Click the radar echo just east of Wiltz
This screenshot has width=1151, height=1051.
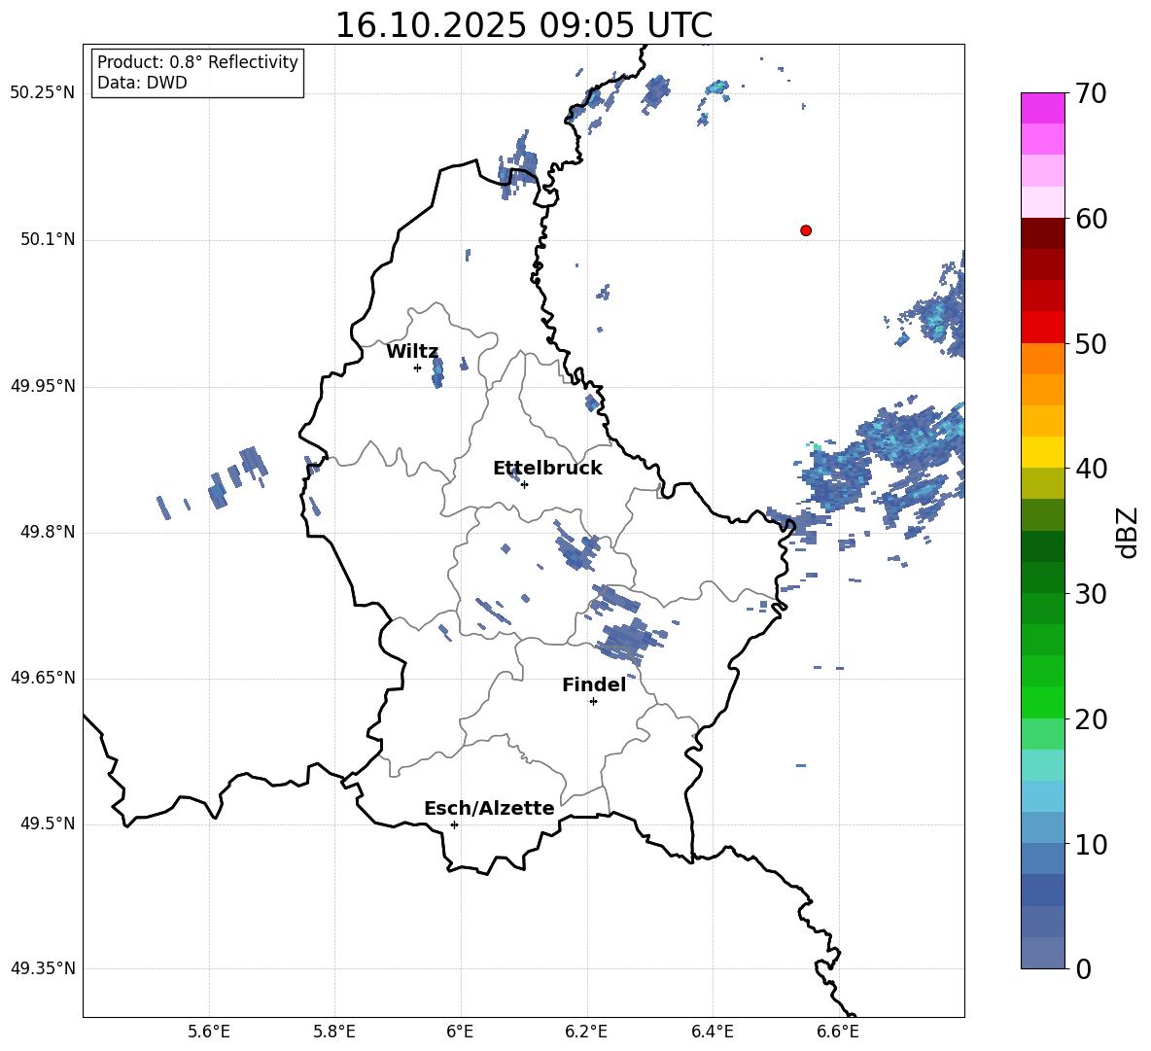437,370
